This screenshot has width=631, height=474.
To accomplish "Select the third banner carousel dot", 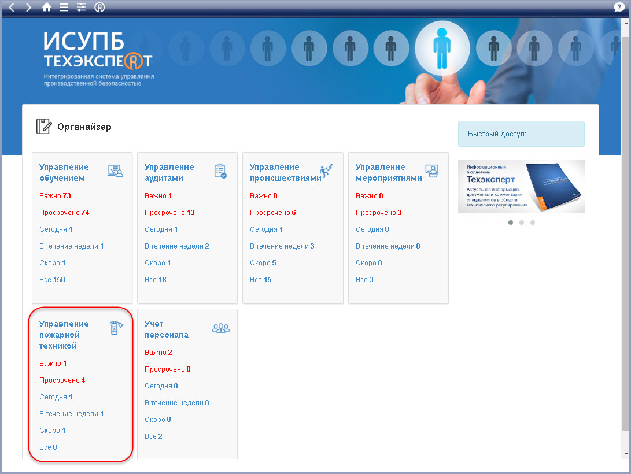I will coord(533,223).
